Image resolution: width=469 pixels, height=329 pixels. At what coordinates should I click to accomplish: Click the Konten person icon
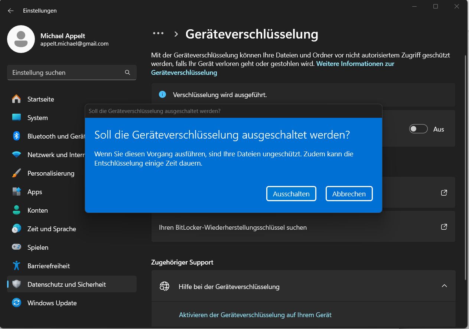[x=16, y=210]
